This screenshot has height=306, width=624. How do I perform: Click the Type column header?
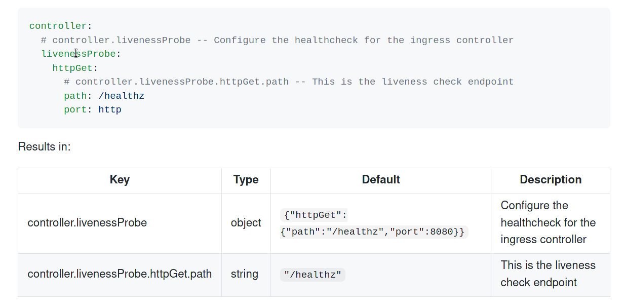[x=246, y=180]
